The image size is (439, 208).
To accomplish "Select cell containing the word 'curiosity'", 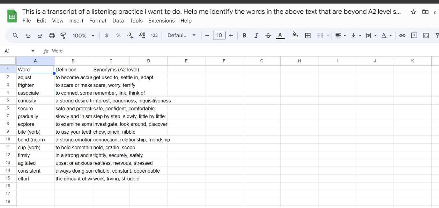I will [x=35, y=101].
